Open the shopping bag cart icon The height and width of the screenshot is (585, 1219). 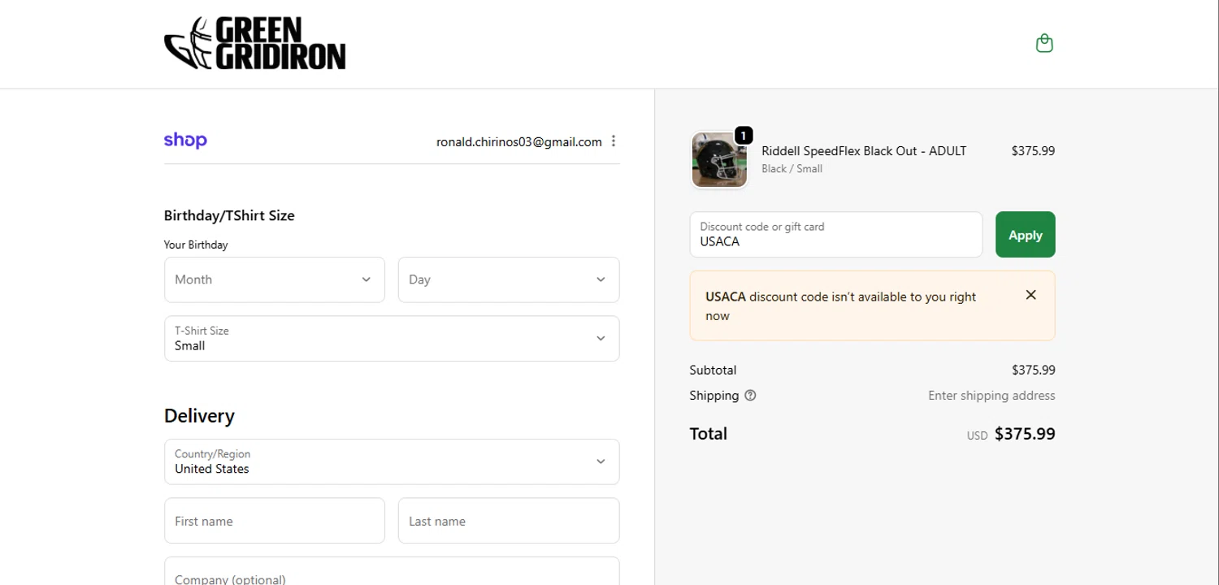point(1044,43)
